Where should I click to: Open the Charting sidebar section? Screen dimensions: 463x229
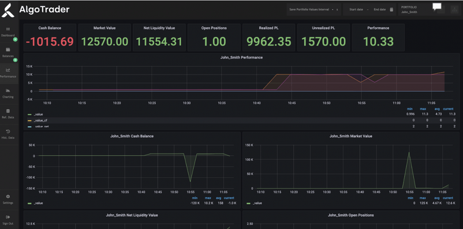pos(8,93)
